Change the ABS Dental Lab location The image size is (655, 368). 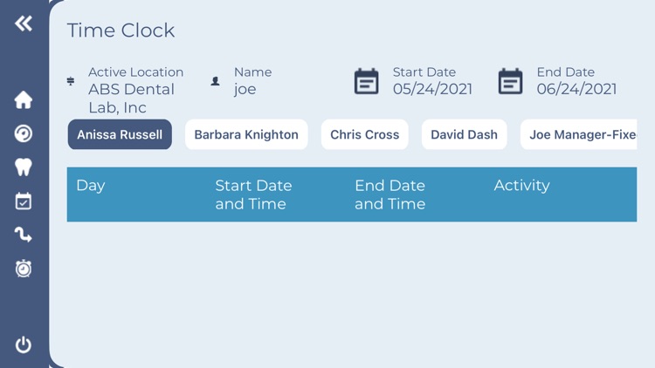pos(131,98)
